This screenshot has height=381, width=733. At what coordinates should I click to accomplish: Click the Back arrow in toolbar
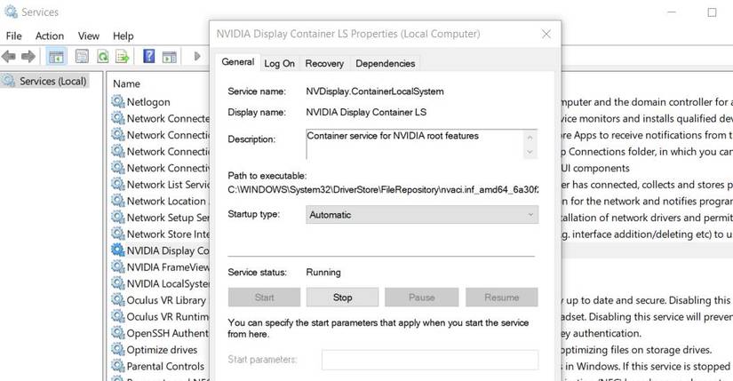tap(10, 56)
